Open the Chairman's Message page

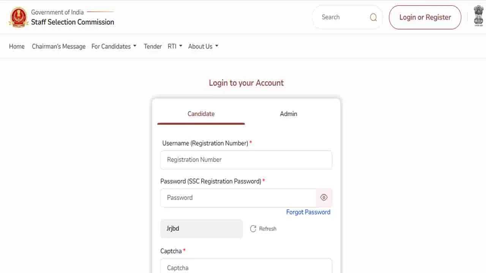click(x=58, y=46)
